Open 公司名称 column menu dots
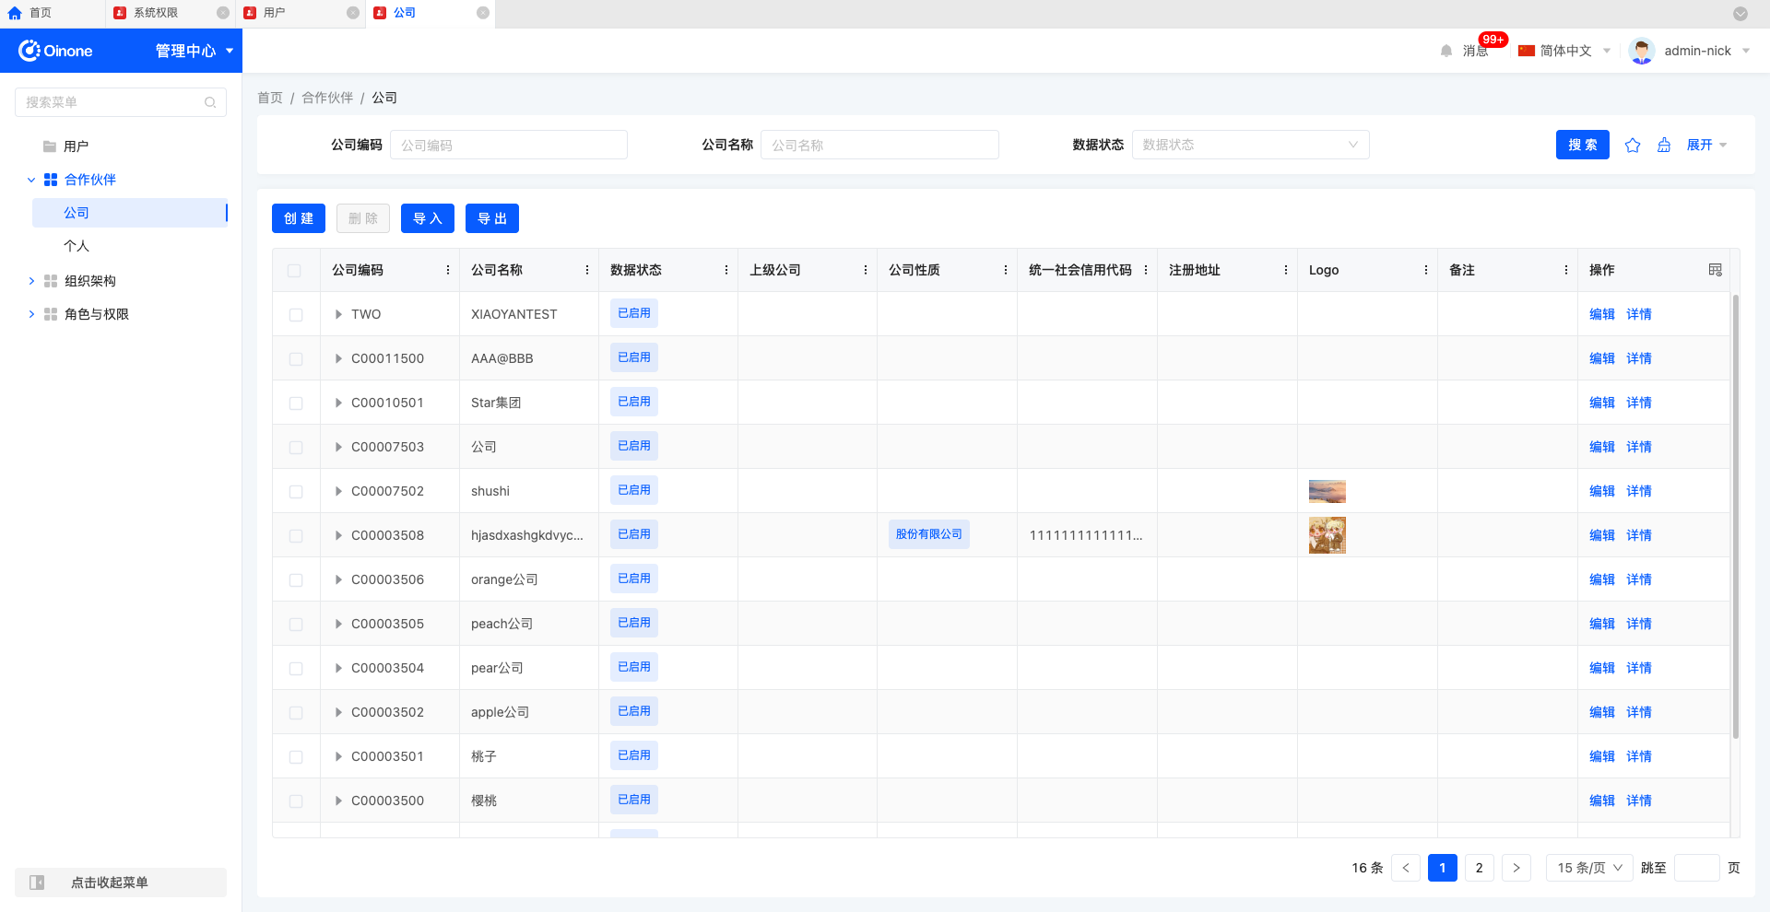This screenshot has width=1770, height=912. point(587,270)
